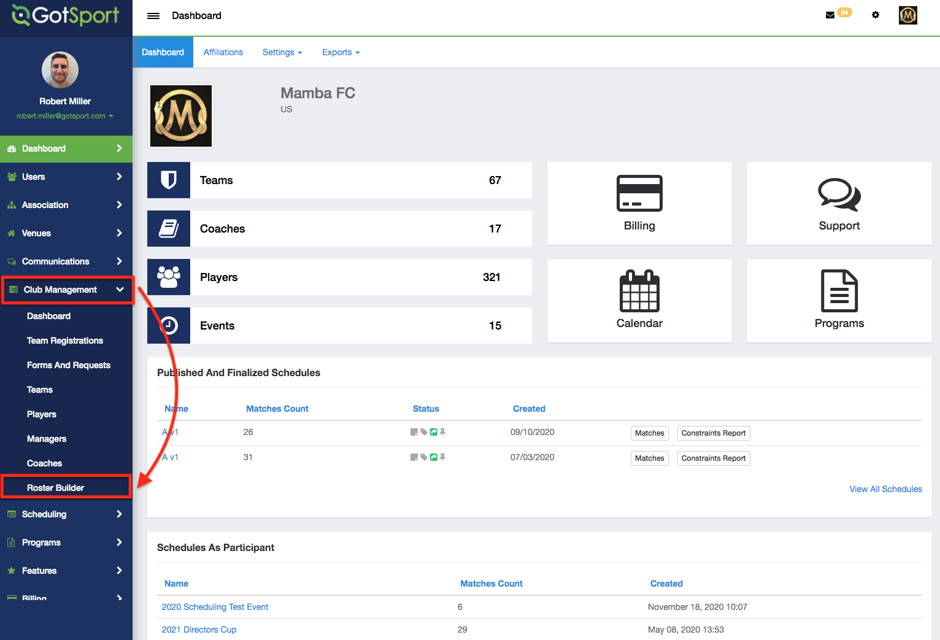This screenshot has height=640, width=940.
Task: Open the mail messages icon
Action: (x=830, y=15)
